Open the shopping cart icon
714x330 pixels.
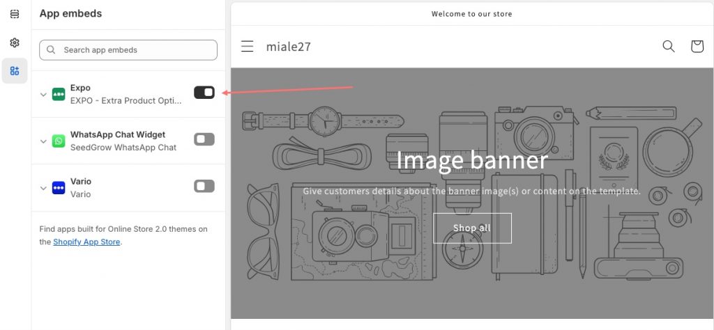click(x=697, y=47)
